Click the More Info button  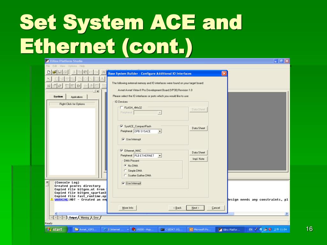(128, 208)
